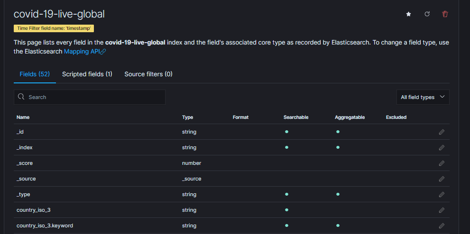This screenshot has height=234, width=470.
Task: Edit the _index field pencil icon
Action: point(442,148)
